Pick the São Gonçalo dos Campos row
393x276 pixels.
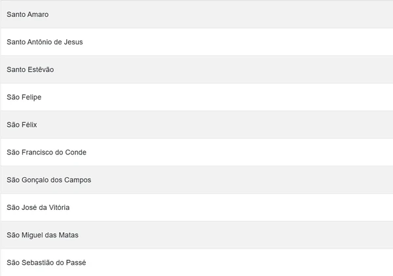pyautogui.click(x=196, y=179)
